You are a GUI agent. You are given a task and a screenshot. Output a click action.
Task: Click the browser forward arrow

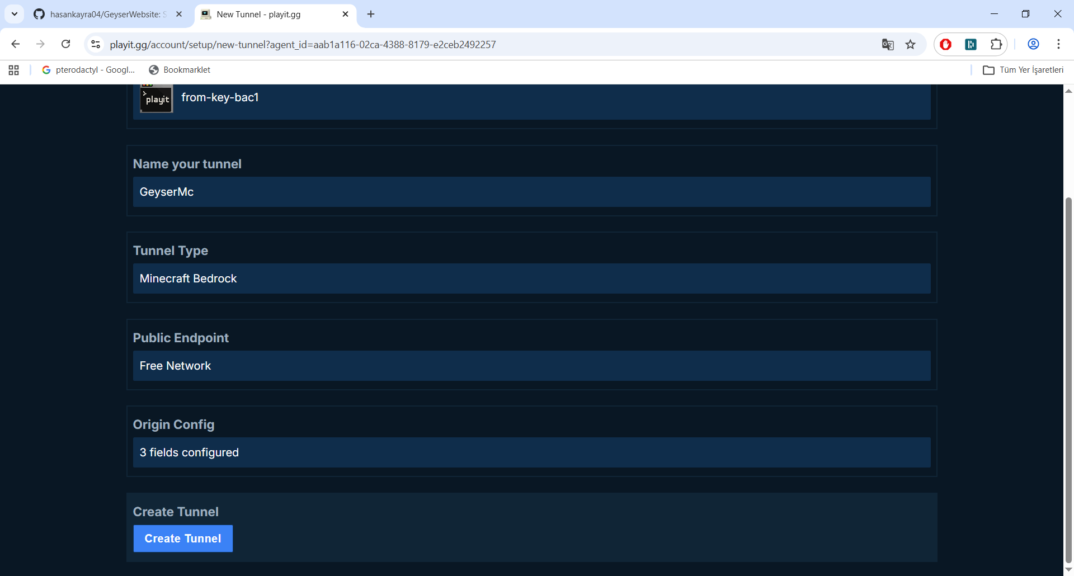[40, 44]
